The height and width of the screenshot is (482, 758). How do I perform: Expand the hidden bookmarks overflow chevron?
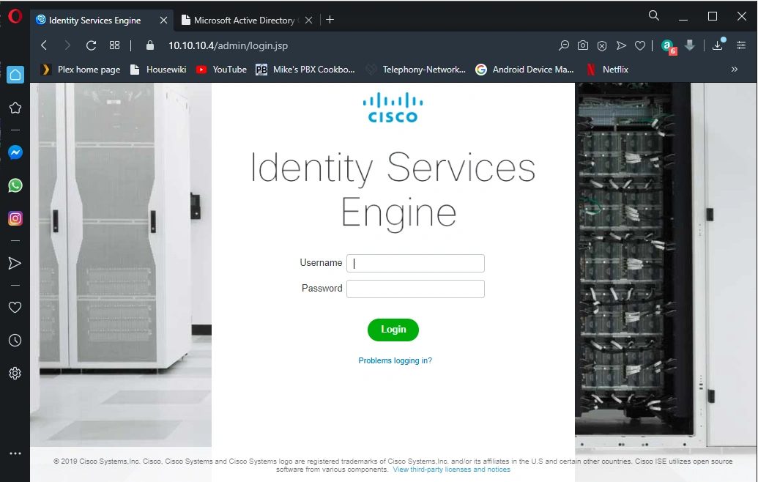point(735,70)
